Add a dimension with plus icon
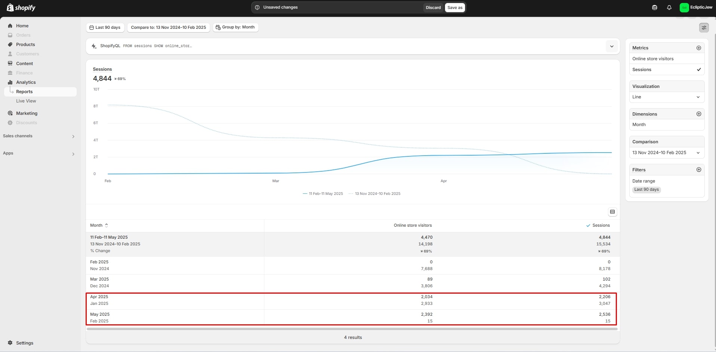This screenshot has width=716, height=352. click(x=698, y=114)
